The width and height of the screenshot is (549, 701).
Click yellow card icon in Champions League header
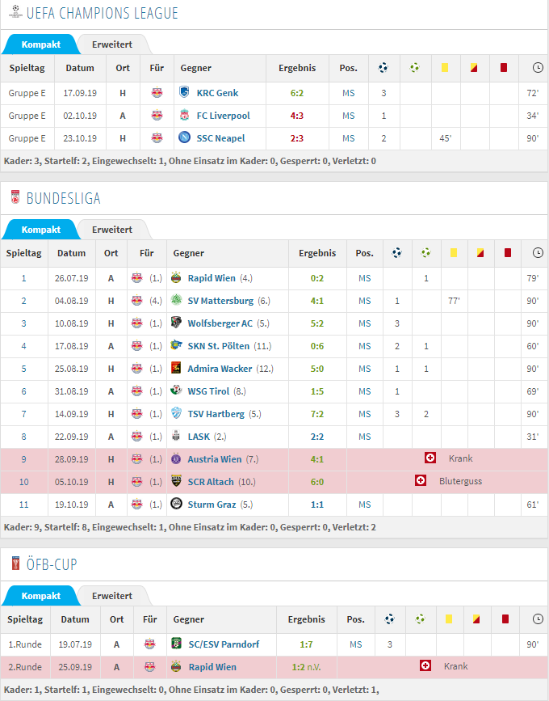coord(445,67)
